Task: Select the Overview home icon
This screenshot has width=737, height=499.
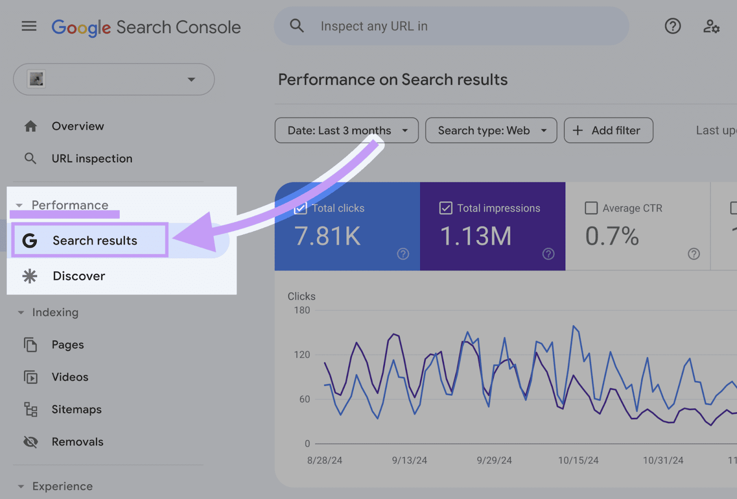Action: (30, 126)
